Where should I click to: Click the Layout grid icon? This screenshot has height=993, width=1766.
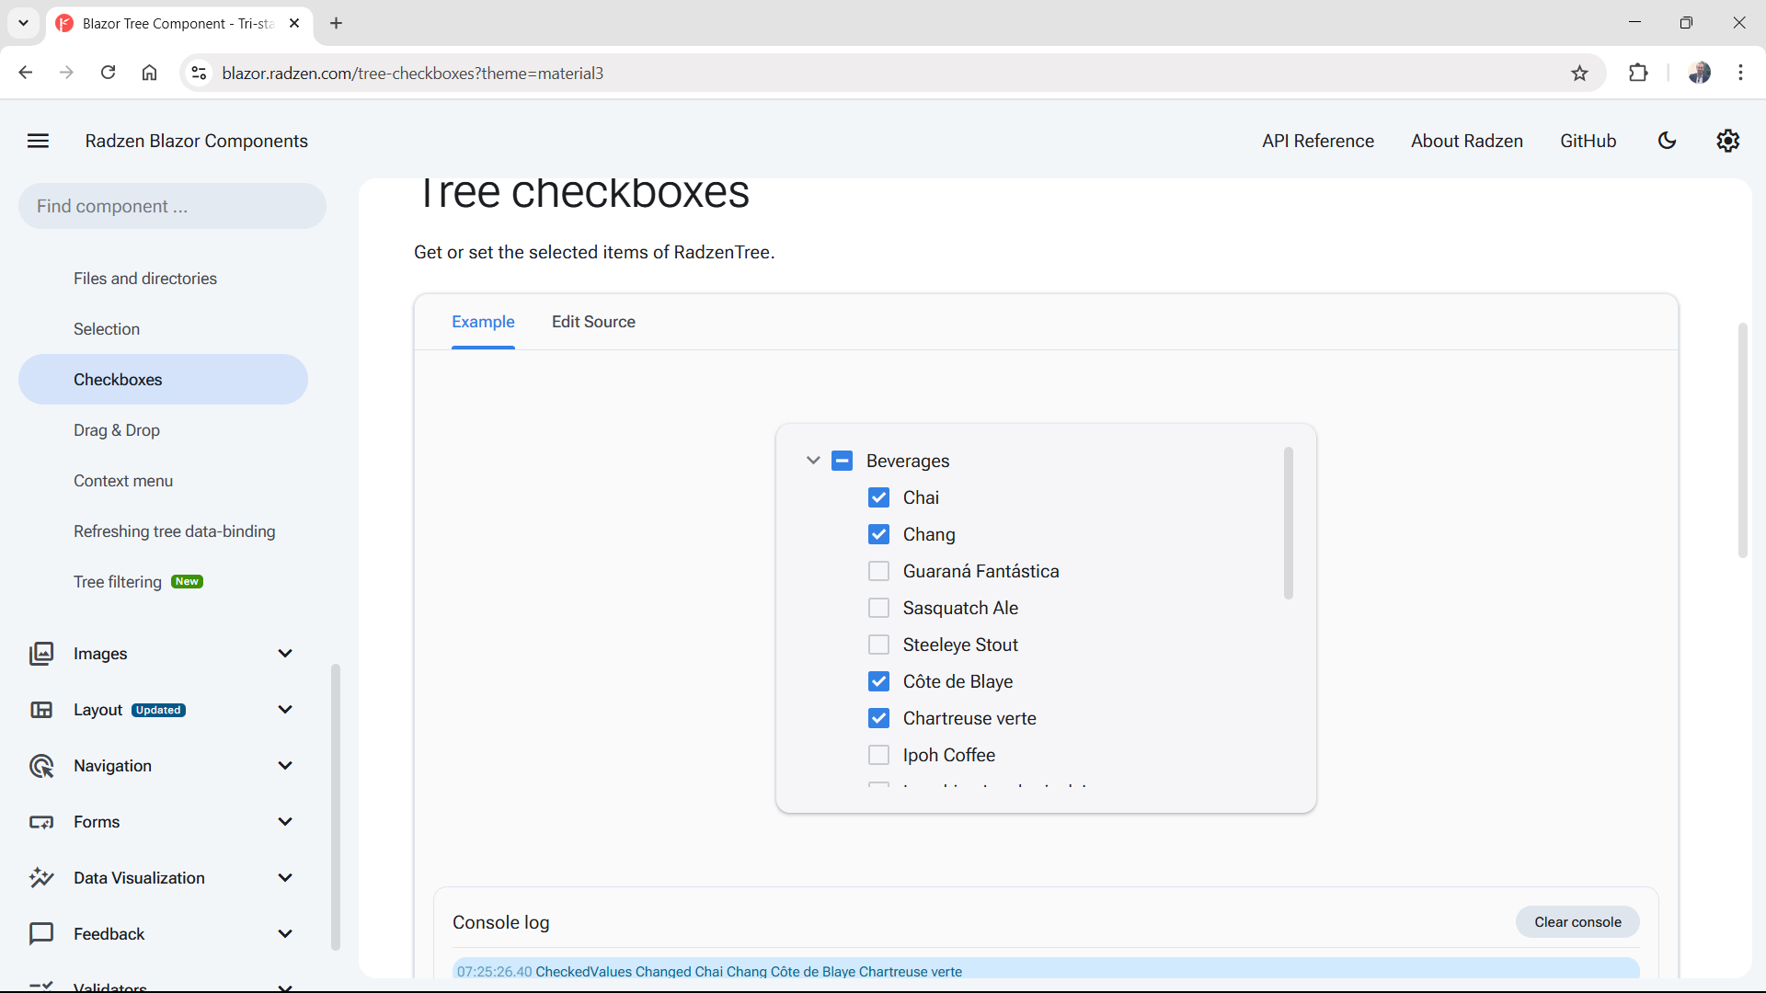[x=42, y=709]
